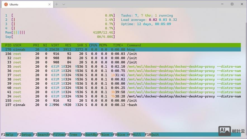247x139 pixels.
Task: Expand the new tab profile dropdown
Action: coord(64,4)
